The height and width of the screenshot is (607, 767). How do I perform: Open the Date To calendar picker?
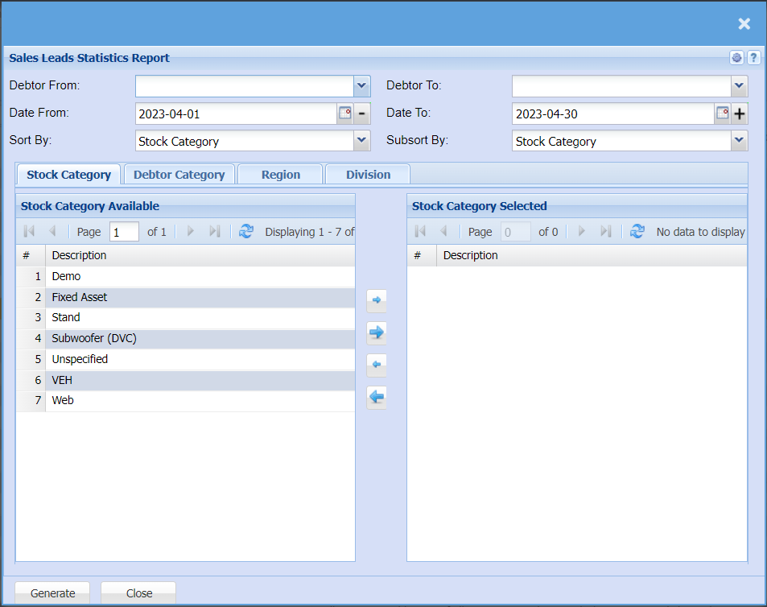pos(722,114)
